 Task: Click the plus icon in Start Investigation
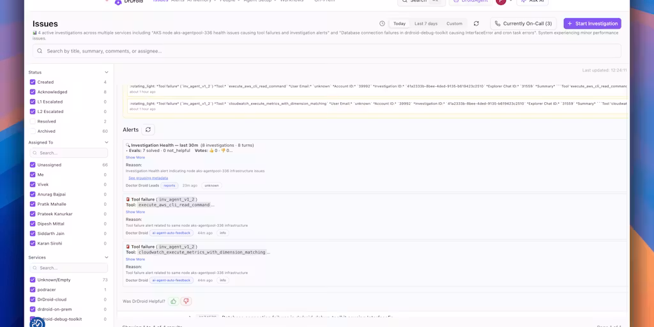(570, 24)
